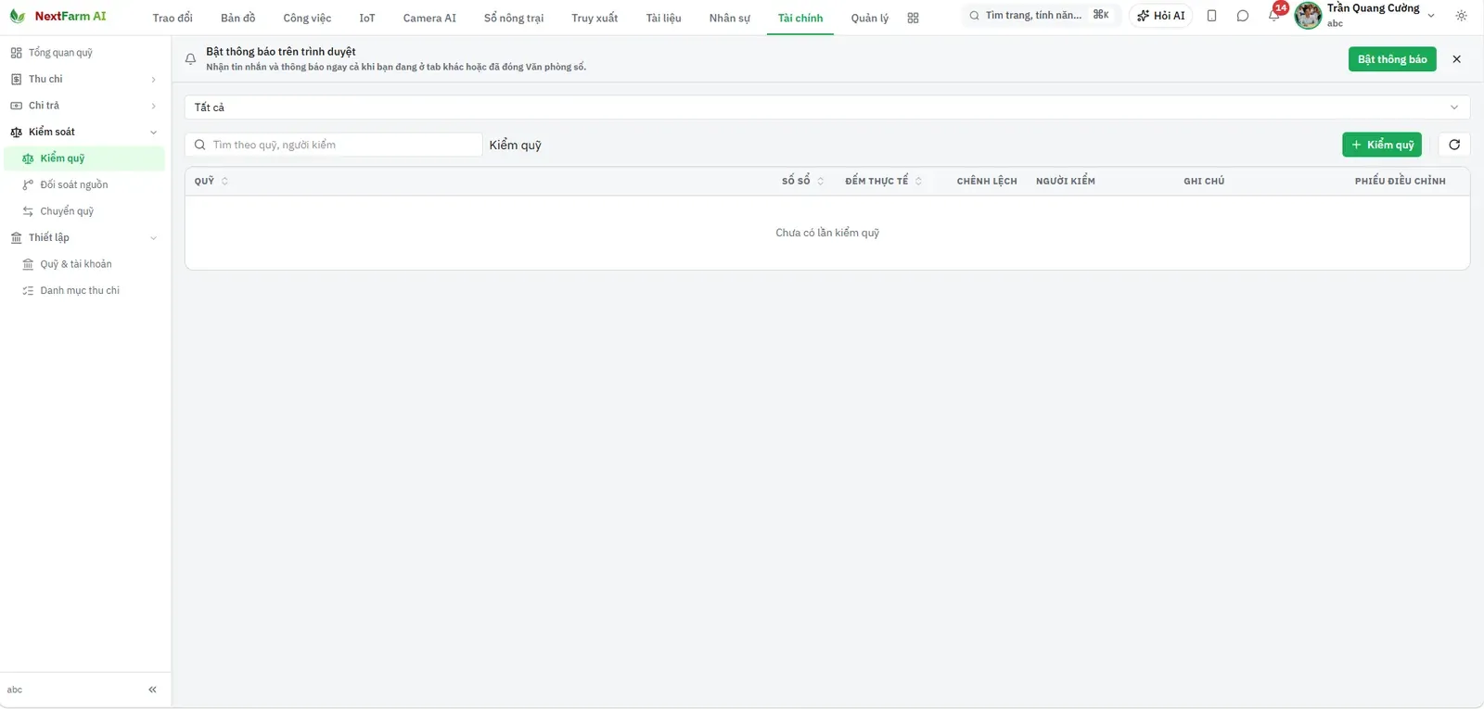Collapse the Kiểm soát sidebar section
Screen dimensions: 1484x709
pos(85,132)
